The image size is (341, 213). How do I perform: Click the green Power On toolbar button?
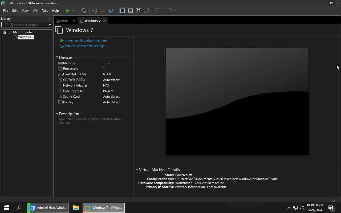pyautogui.click(x=68, y=11)
